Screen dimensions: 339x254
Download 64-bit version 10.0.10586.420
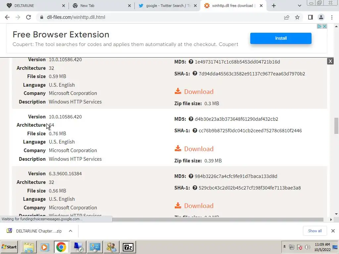click(194, 149)
